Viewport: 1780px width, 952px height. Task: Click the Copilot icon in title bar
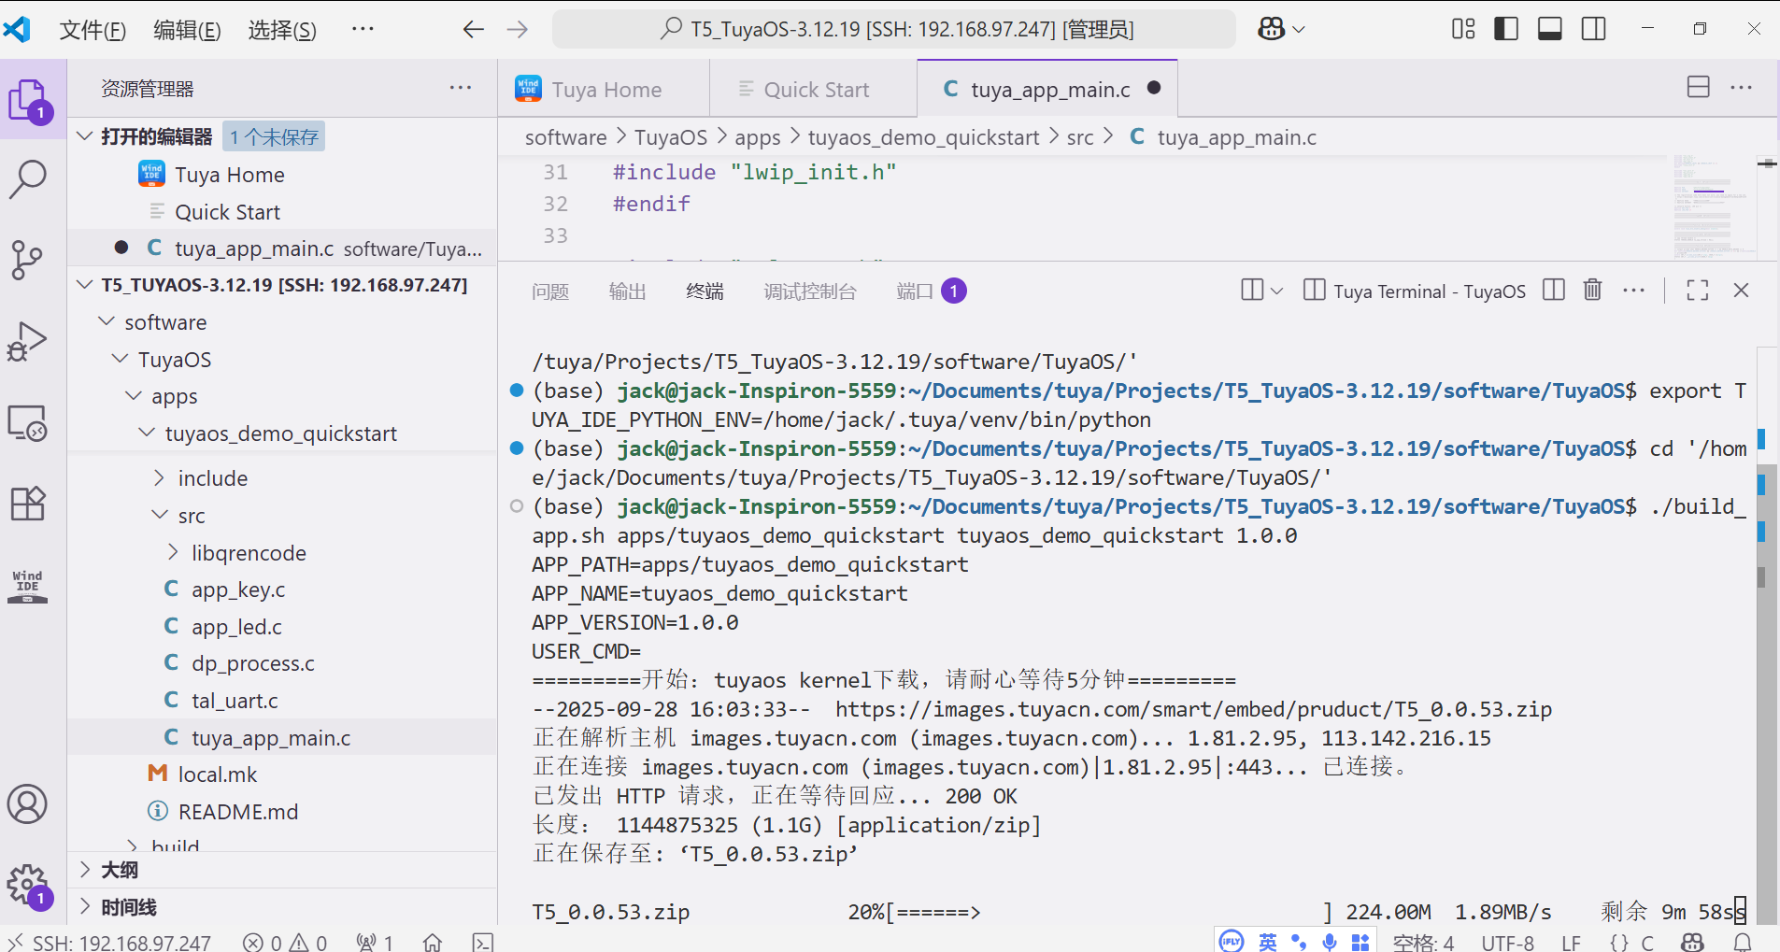click(1272, 29)
